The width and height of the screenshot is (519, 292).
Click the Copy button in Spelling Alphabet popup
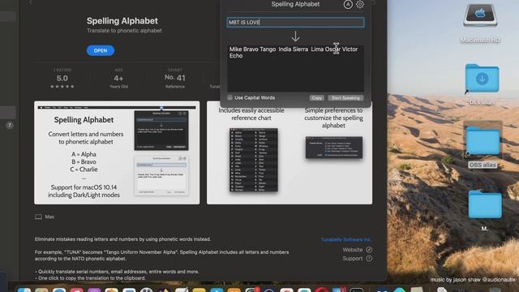tap(316, 98)
